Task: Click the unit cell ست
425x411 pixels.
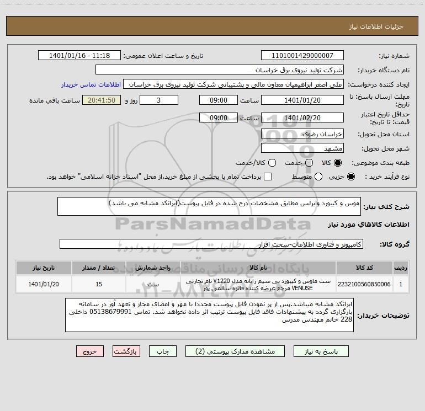Action: 153,284
